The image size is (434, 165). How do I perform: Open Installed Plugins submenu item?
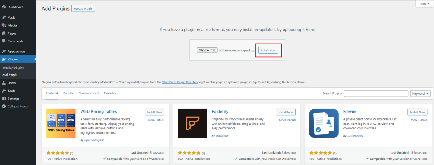pos(13,68)
